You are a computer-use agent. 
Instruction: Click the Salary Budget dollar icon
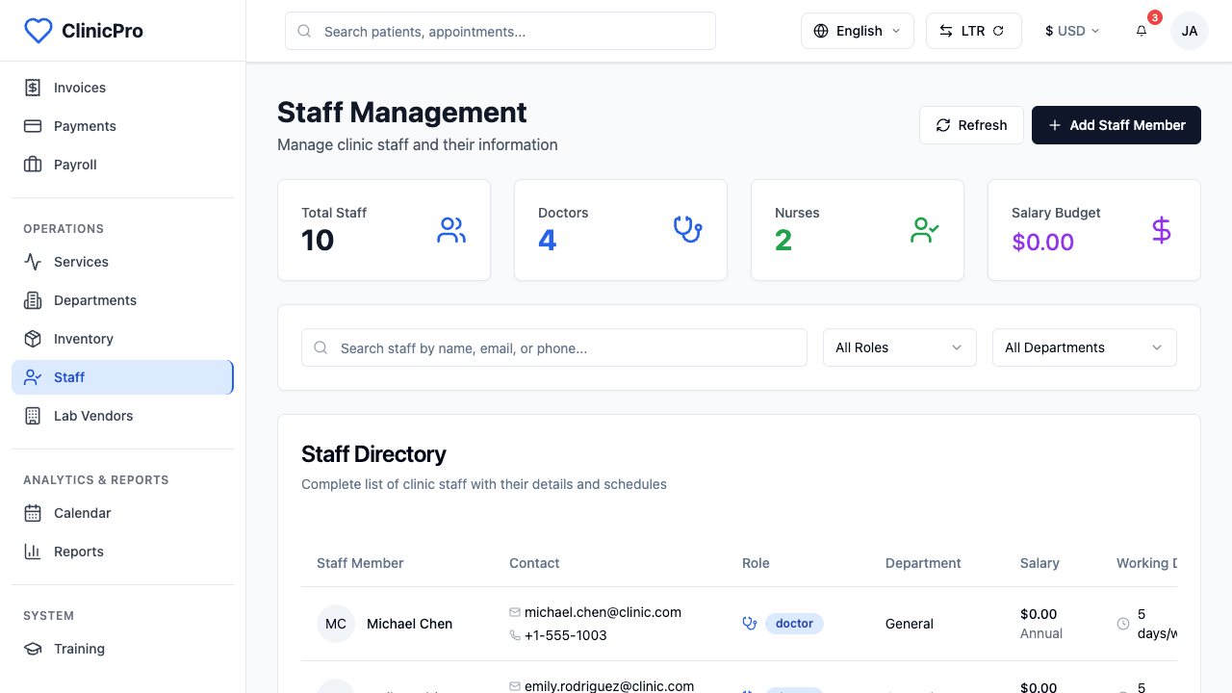coord(1162,230)
